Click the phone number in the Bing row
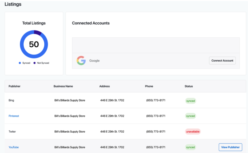 point(156,100)
